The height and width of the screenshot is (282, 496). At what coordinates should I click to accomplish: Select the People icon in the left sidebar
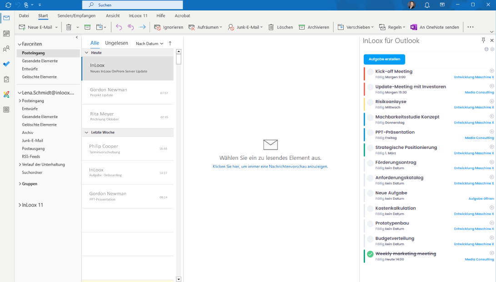(6, 49)
